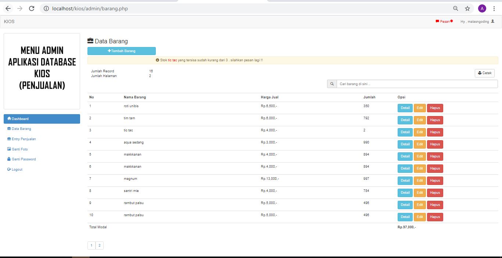Click into the Cari barang search field

[x=417, y=84]
